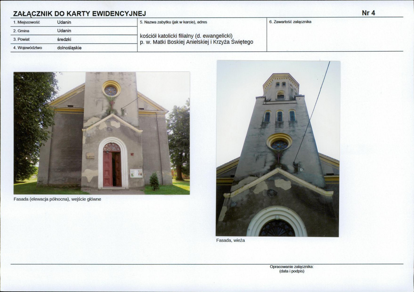
Task: Click the text 'Opracowanie załącznika:'
Action: point(292,267)
